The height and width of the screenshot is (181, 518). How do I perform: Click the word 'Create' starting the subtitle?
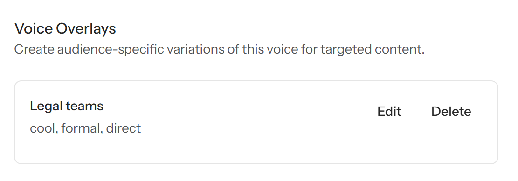(35, 49)
